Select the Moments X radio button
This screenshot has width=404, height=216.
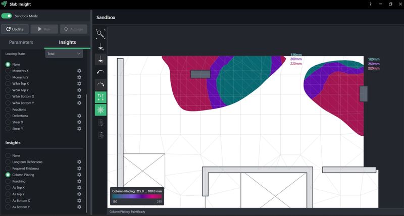(x=8, y=71)
